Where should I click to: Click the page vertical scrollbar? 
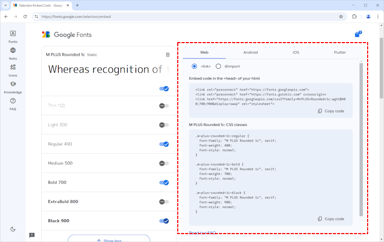coord(381,68)
